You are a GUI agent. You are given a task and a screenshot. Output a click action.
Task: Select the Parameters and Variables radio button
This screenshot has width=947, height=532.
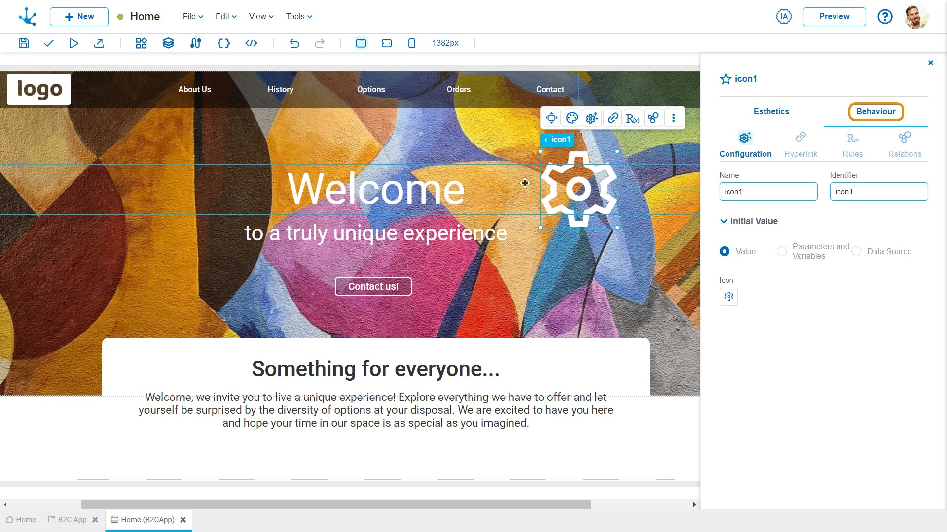[780, 251]
